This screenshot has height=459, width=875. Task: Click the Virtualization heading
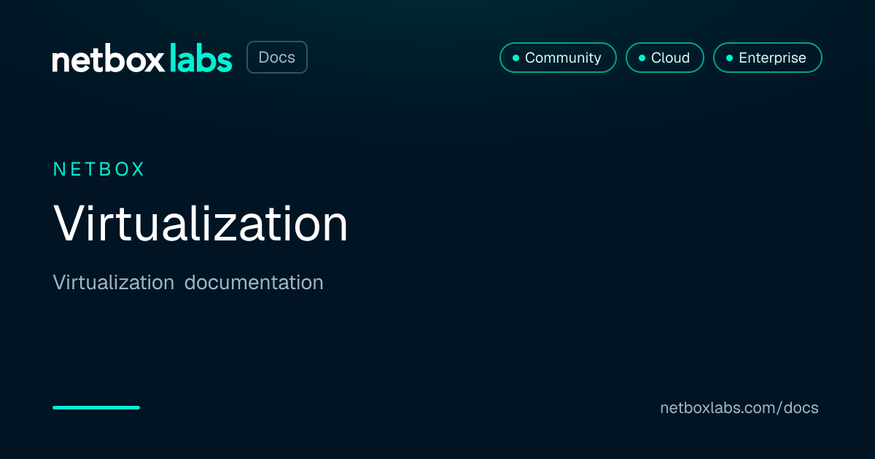click(201, 223)
